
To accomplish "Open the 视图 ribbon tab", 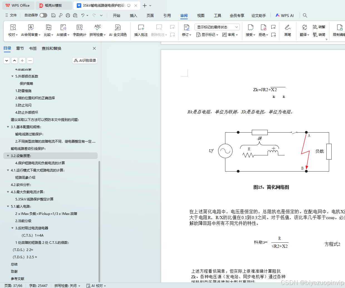I will 201,16.
